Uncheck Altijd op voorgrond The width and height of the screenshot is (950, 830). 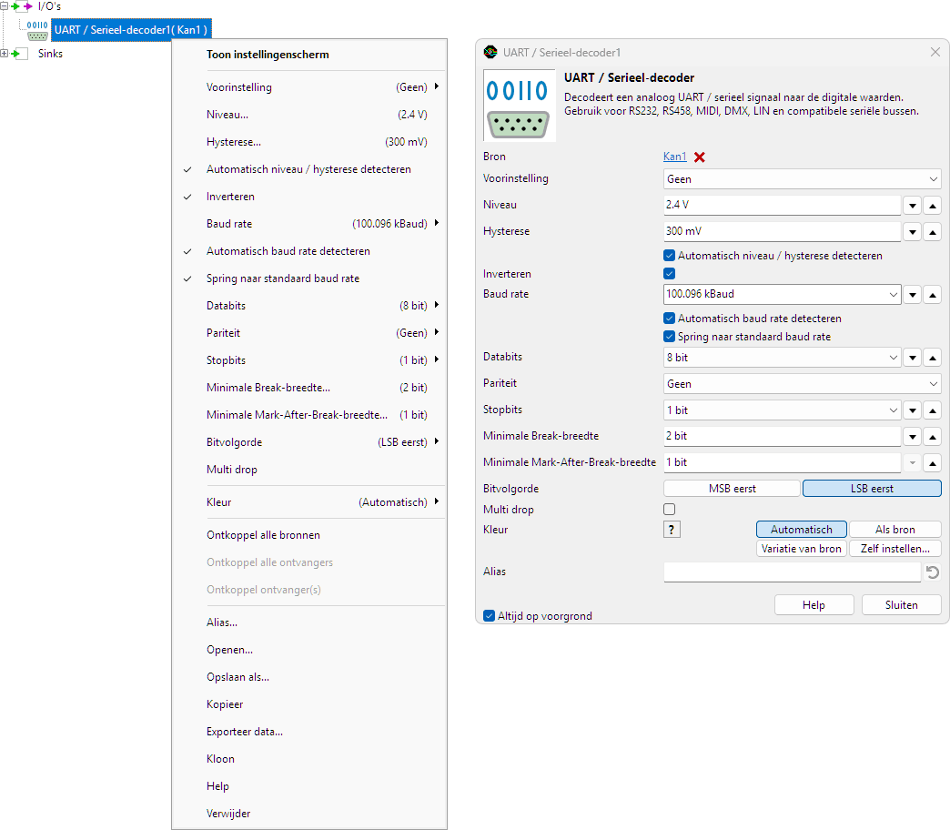(x=490, y=616)
